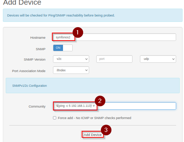Check the Force add checkbox
Image resolution: width=184 pixels, height=142 pixels.
54,118
